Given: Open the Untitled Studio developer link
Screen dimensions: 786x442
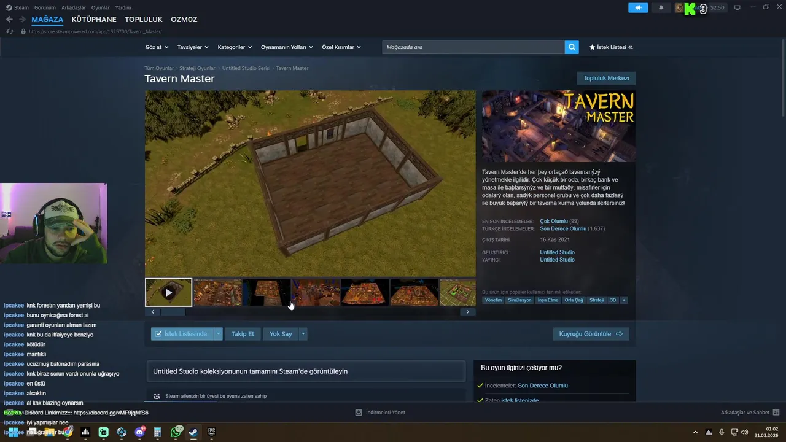Looking at the screenshot, I should pyautogui.click(x=557, y=252).
